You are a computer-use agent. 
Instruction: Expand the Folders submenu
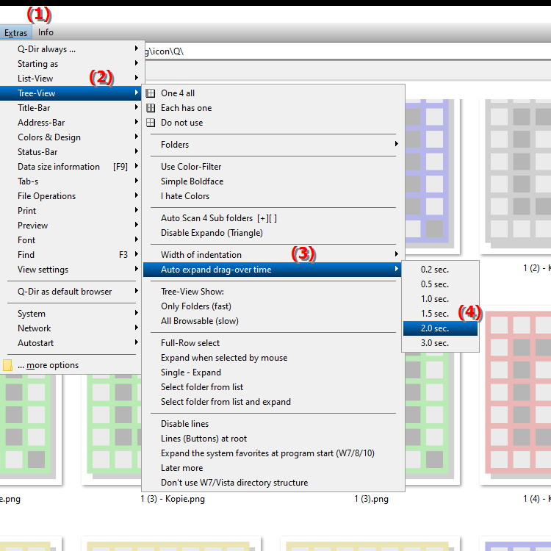click(x=273, y=145)
